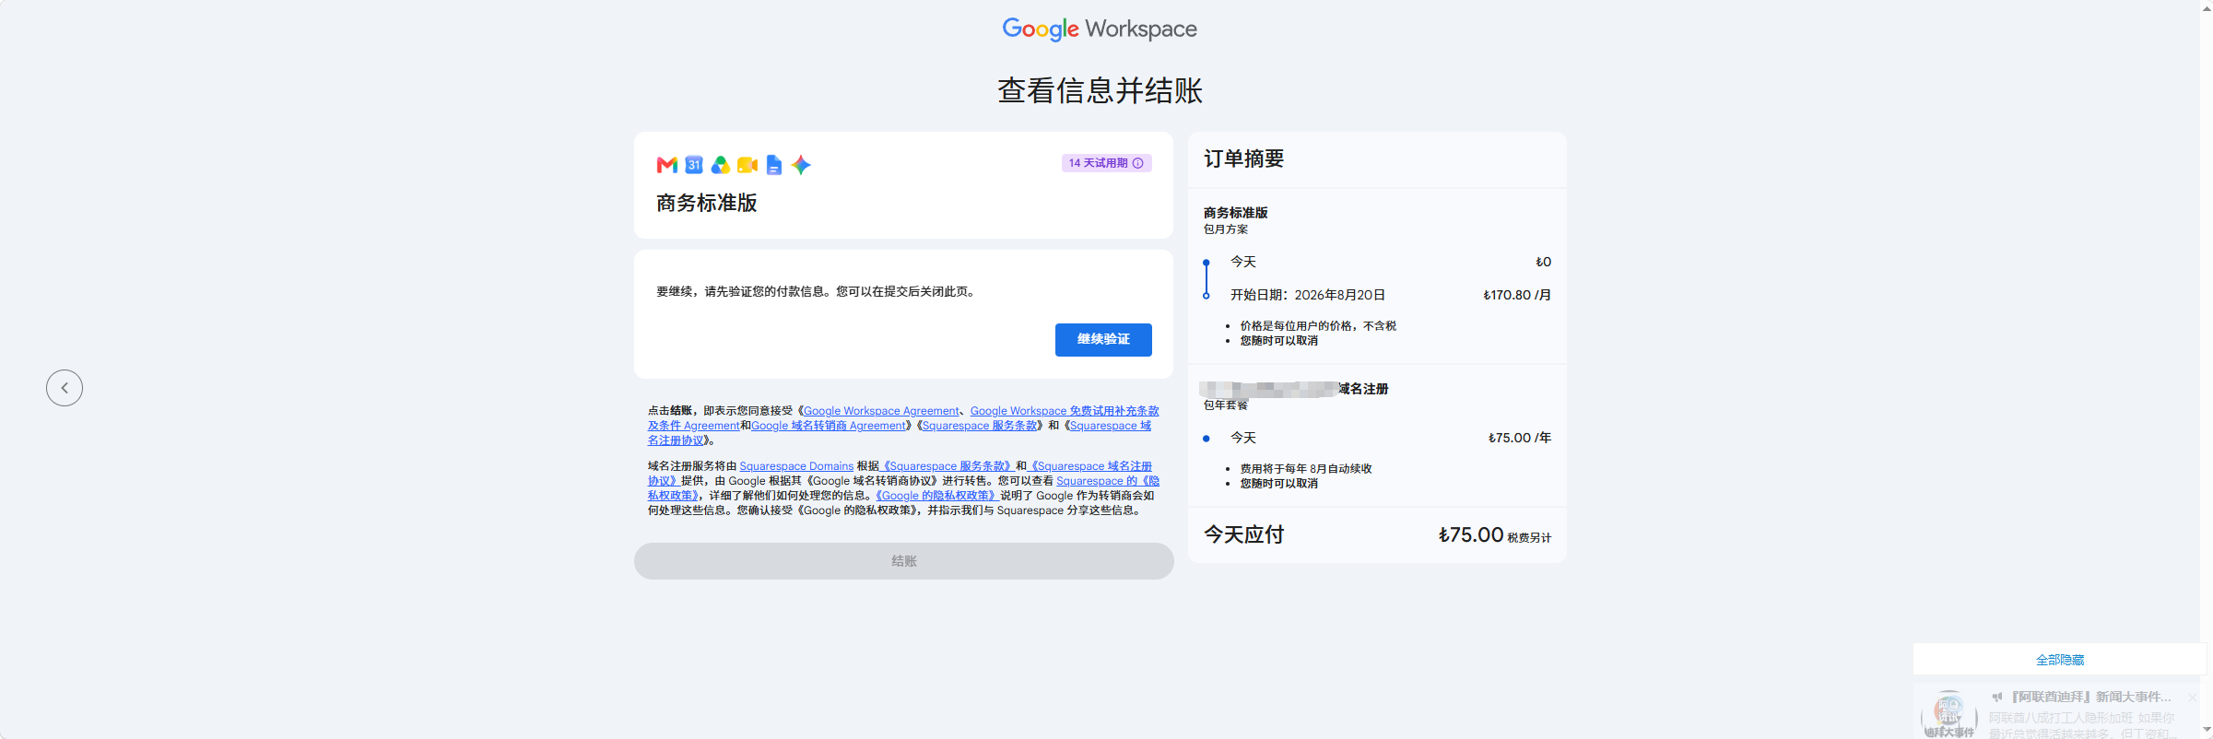The width and height of the screenshot is (2213, 739).
Task: Open Google 的隐私权政策 hyperlink before 说明了
Action: pos(936,496)
